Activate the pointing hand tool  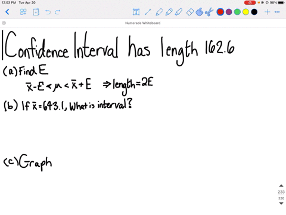pyautogui.click(x=200, y=12)
